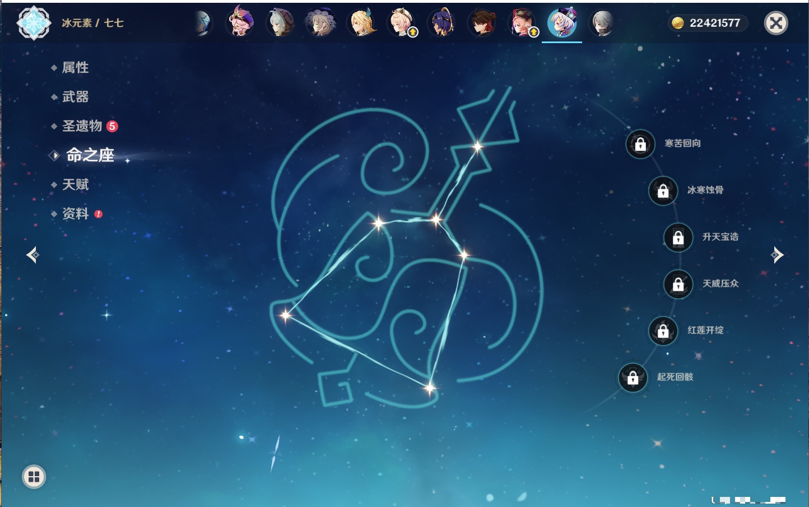
Task: Click the Mora balance 22421577
Action: (x=707, y=23)
